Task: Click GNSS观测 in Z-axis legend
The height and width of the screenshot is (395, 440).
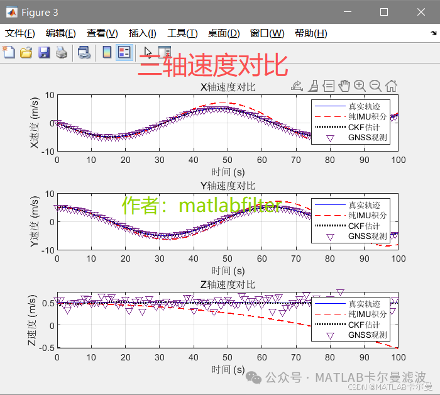Action: (x=368, y=335)
